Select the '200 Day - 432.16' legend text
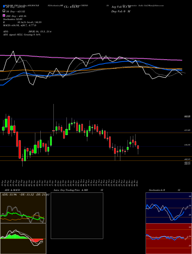This screenshot has height=254, width=192. [x=17, y=16]
